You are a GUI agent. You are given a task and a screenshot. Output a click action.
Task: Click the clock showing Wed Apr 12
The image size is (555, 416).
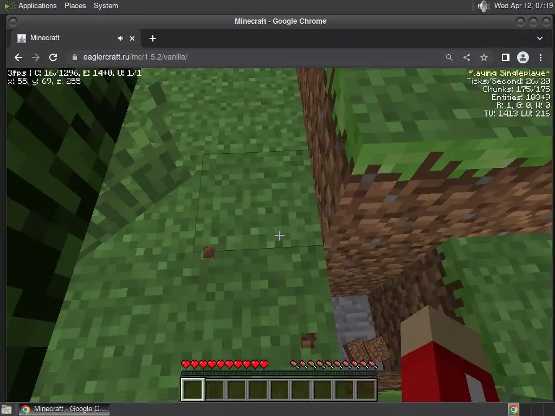click(x=523, y=5)
